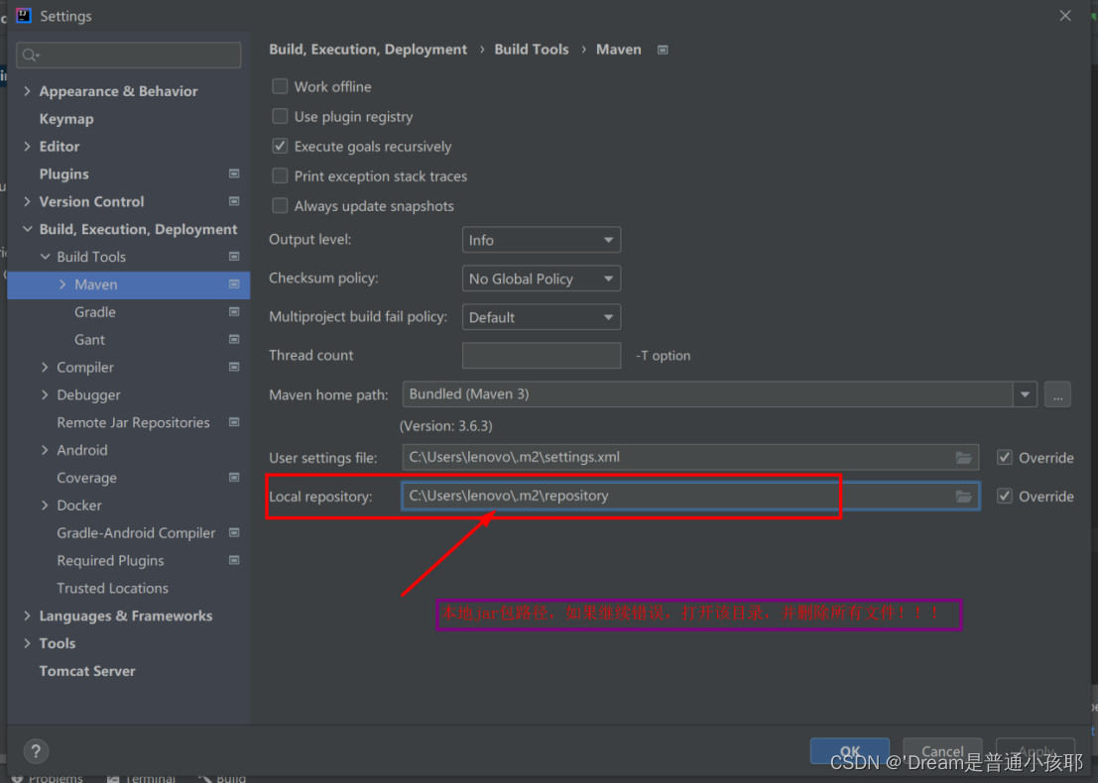Viewport: 1099px width, 783px height.
Task: Expand the Editor section
Action: tap(28, 147)
